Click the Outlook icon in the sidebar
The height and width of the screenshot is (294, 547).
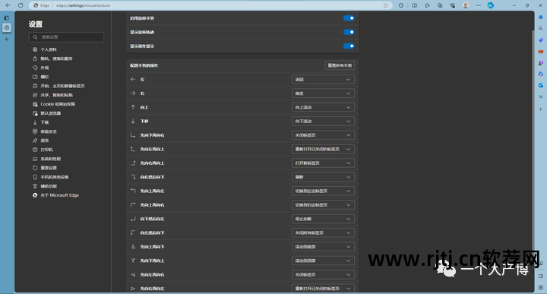pos(540,85)
